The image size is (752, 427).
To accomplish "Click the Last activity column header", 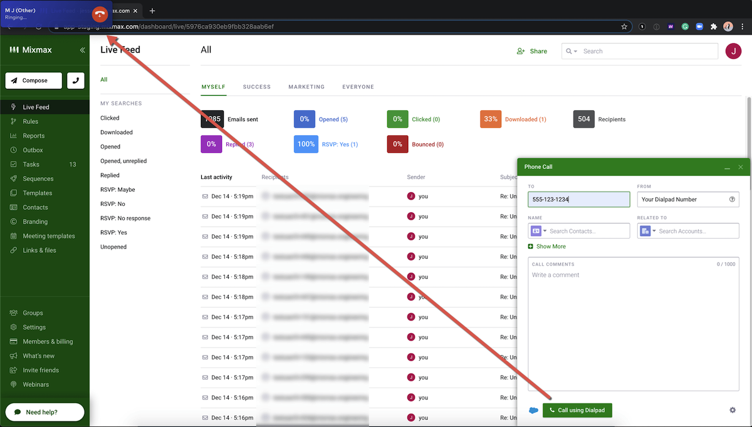I will pyautogui.click(x=216, y=177).
